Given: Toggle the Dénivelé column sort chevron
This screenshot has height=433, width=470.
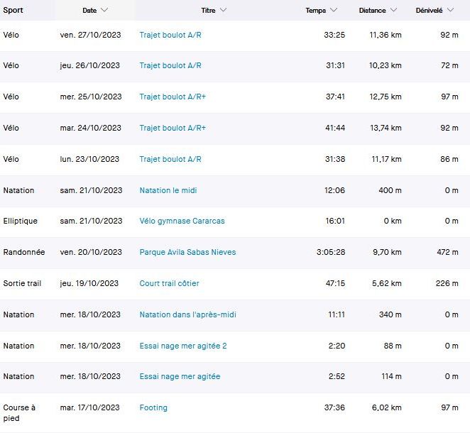Looking at the screenshot, I should 452,11.
